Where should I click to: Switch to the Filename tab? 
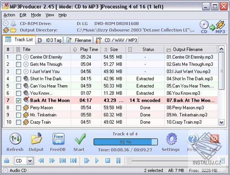78,40
